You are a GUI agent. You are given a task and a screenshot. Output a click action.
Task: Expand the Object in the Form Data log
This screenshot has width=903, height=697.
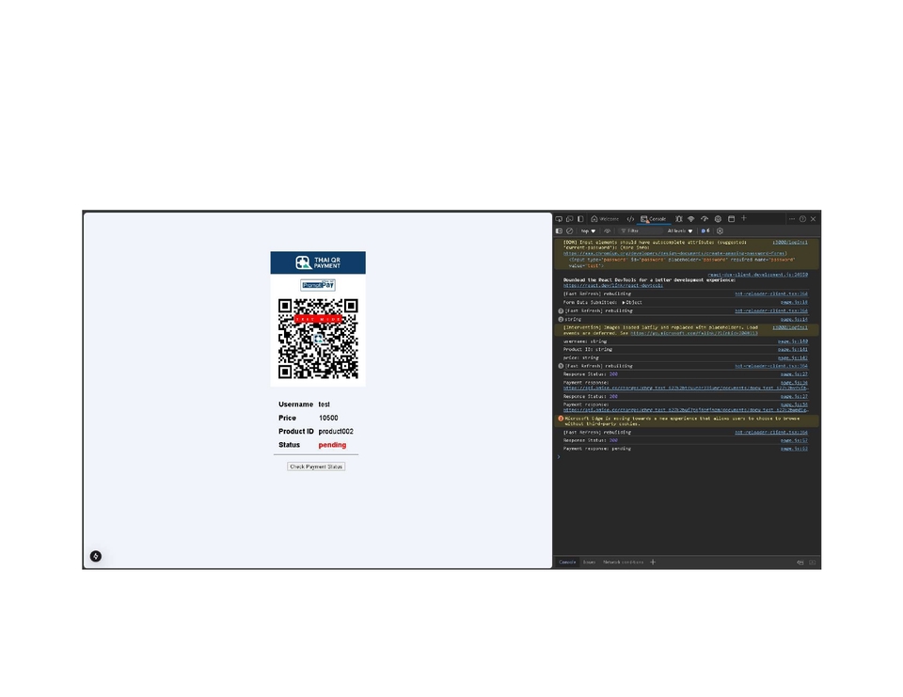(x=625, y=301)
